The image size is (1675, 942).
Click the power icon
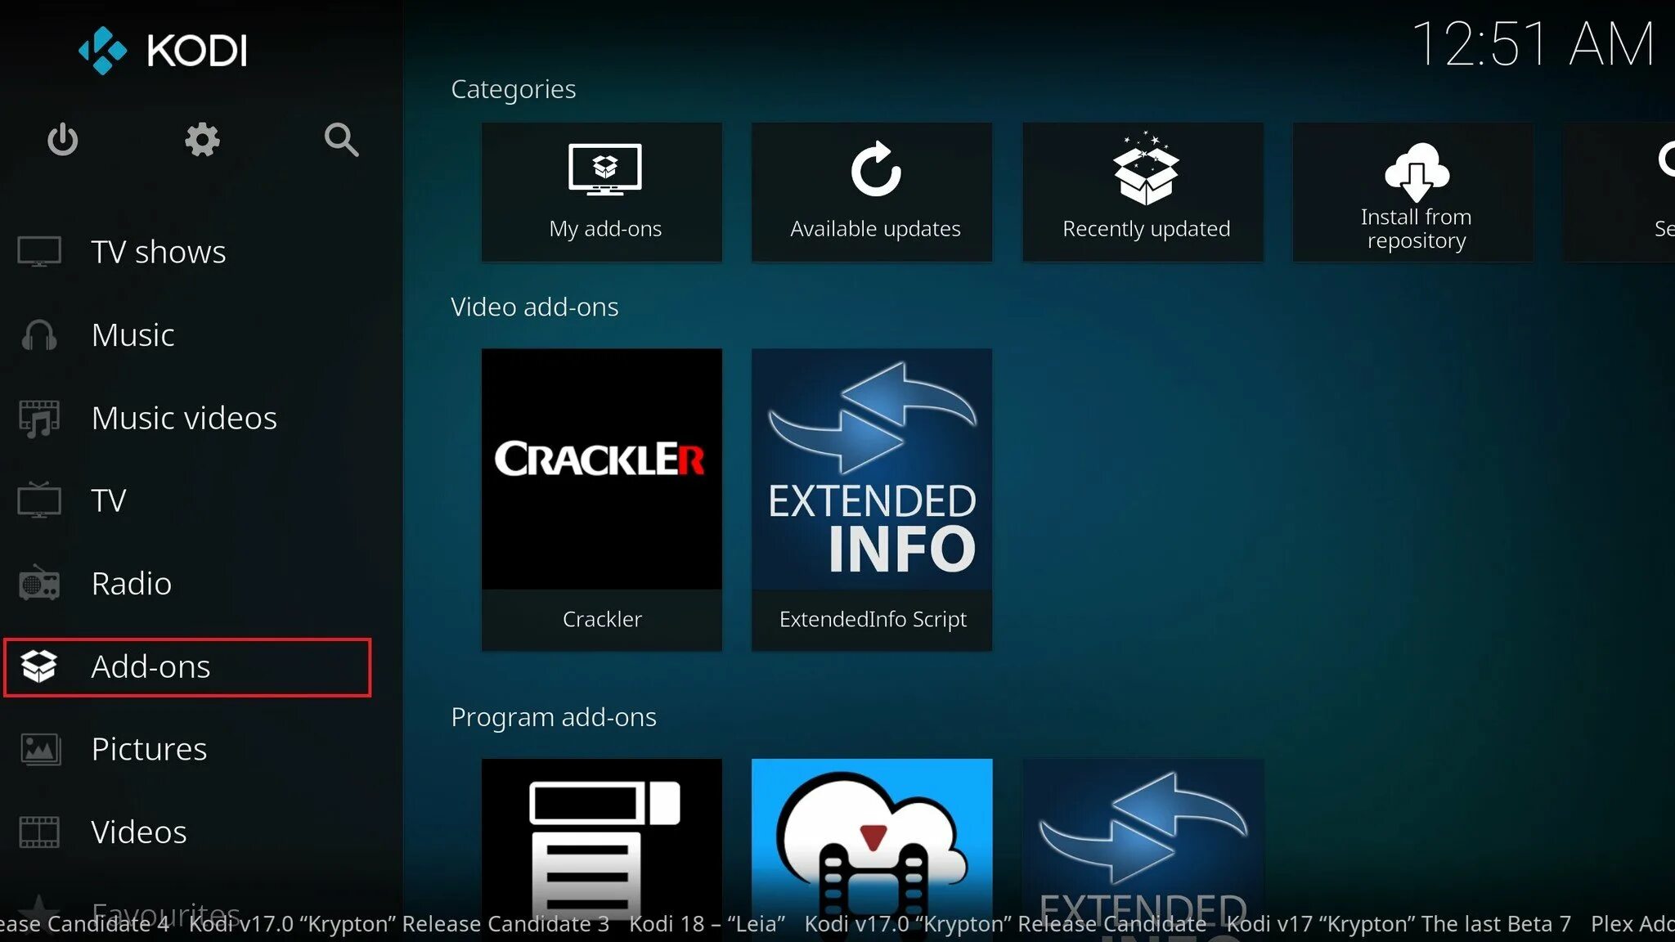pos(63,140)
